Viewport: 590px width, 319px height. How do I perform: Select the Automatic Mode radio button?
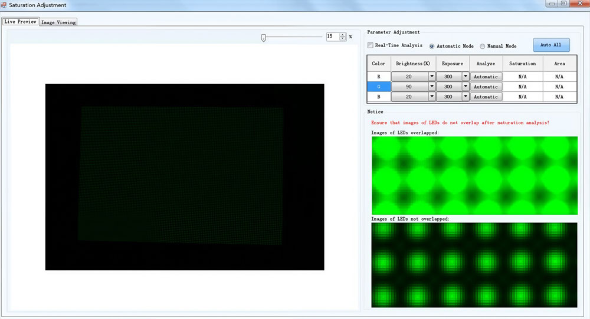point(432,46)
